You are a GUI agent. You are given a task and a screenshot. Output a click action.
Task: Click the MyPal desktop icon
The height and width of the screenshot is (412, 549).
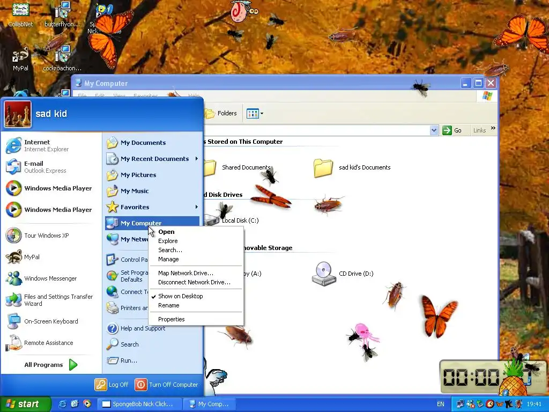tap(21, 59)
